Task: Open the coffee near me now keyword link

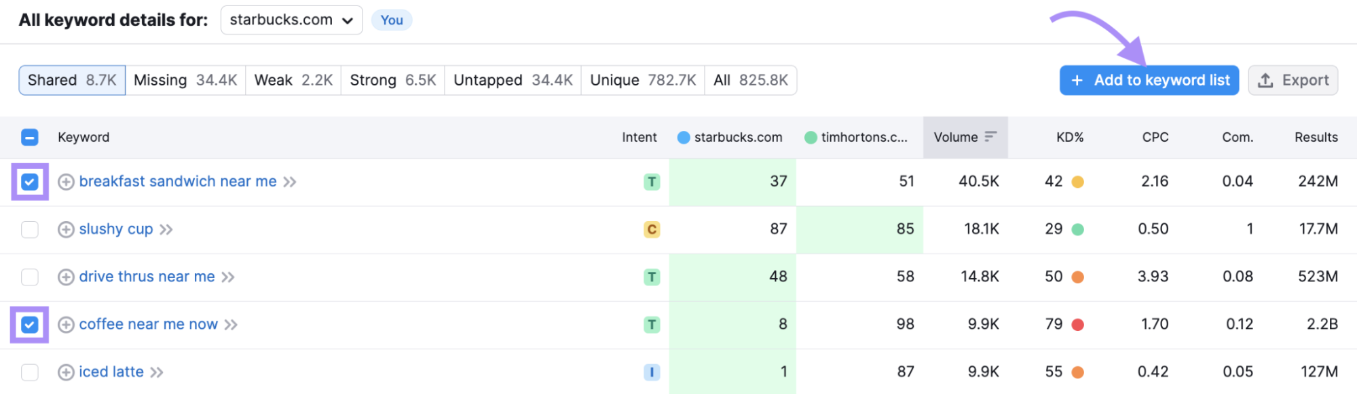Action: pyautogui.click(x=149, y=324)
